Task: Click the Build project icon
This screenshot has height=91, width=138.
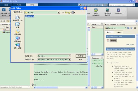Action: click(x=128, y=28)
